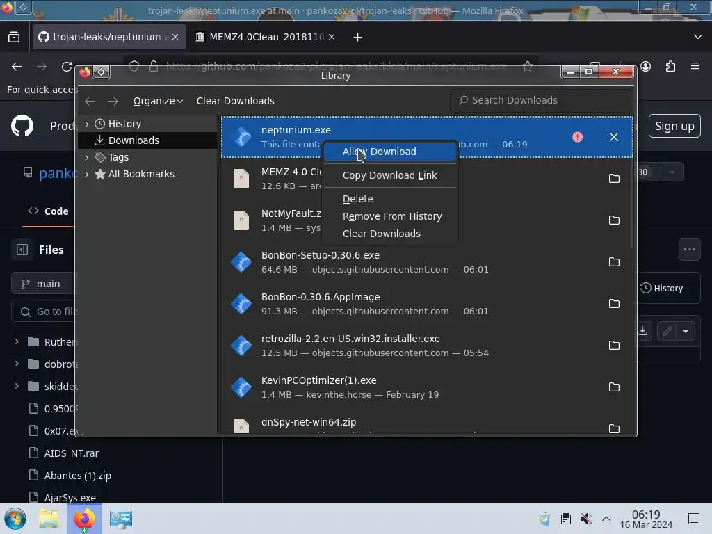Reload the current GitHub page

67,66
